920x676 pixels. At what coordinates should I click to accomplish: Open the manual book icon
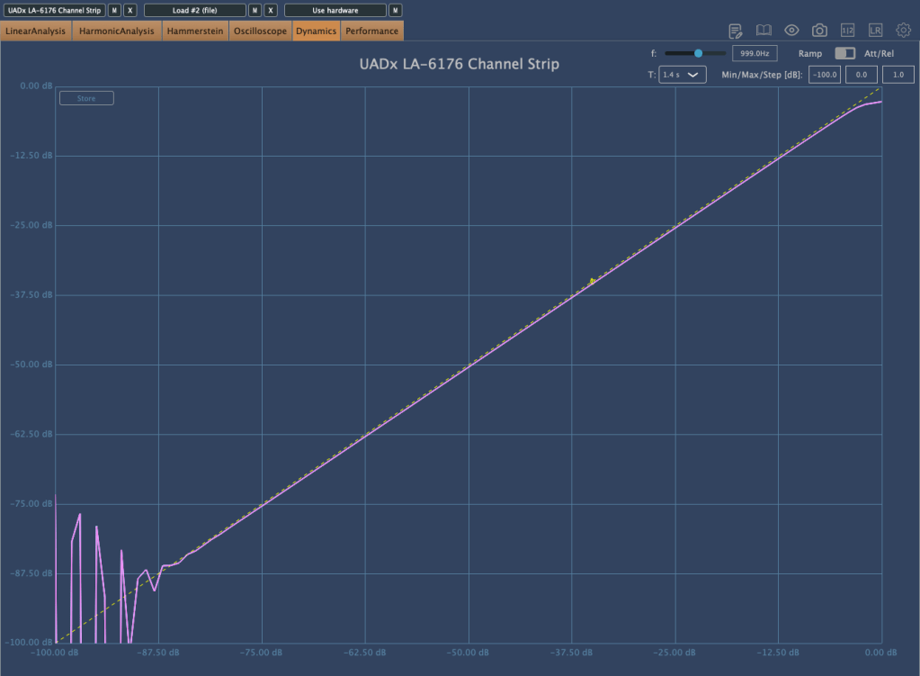(x=764, y=31)
